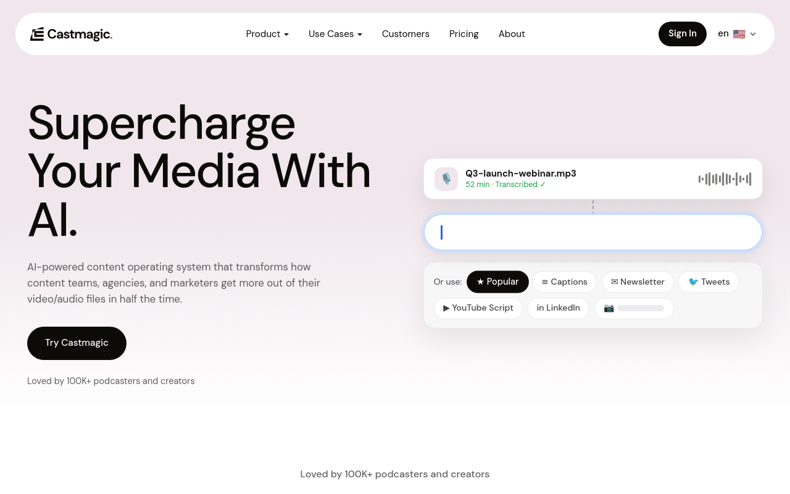This screenshot has width=790, height=494.
Task: Click 'Loved by 100K+' text below Try Castmagic
Action: coord(111,381)
